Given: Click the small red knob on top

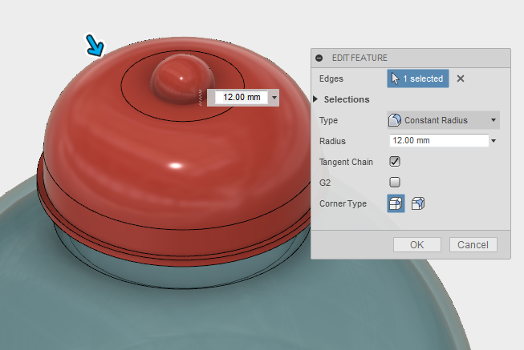Looking at the screenshot, I should (182, 79).
